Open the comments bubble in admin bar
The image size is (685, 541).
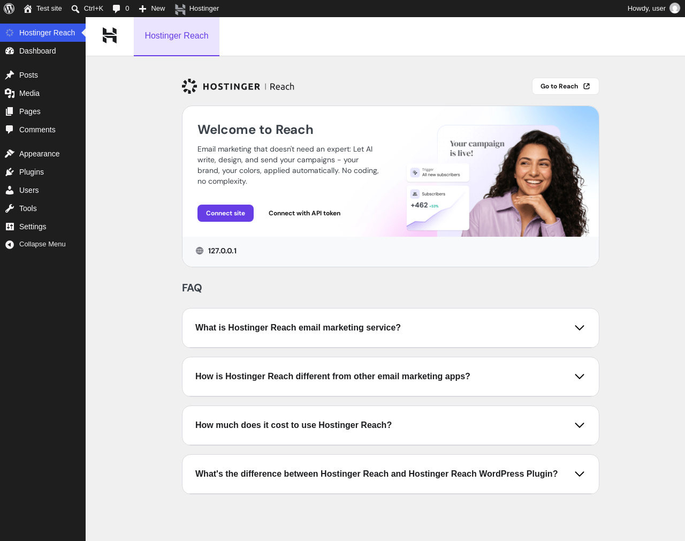117,9
